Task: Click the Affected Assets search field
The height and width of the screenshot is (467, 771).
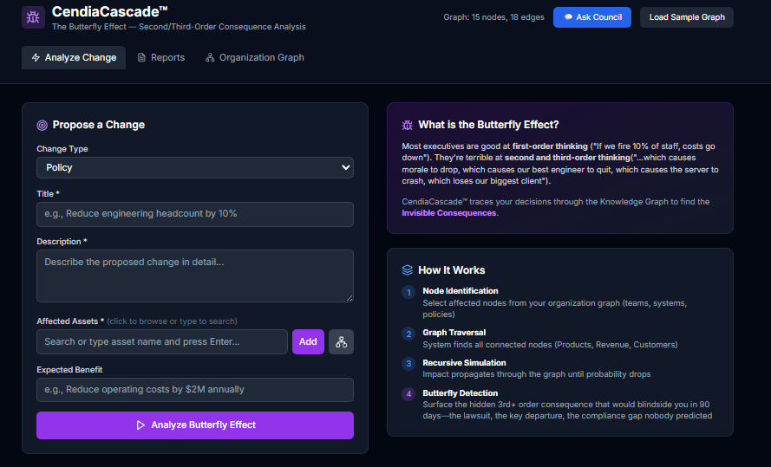Action: point(162,342)
